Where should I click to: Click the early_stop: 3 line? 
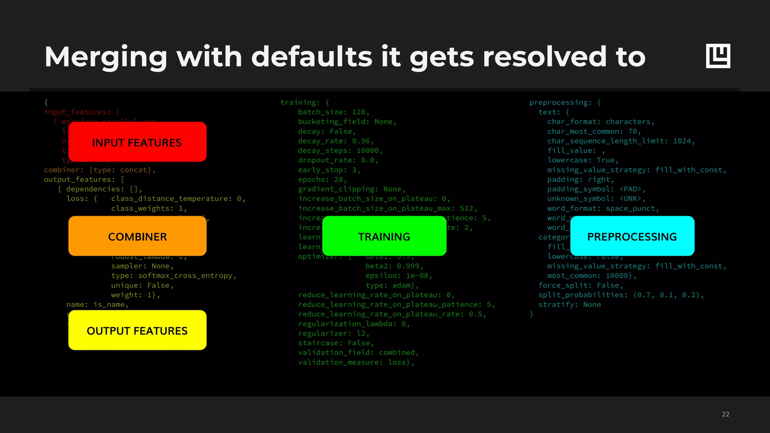coord(329,170)
